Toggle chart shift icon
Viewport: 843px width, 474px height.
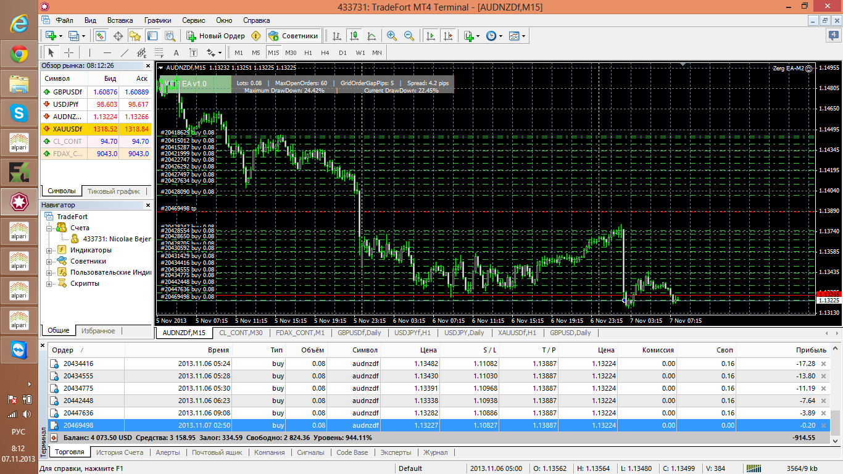click(x=448, y=36)
